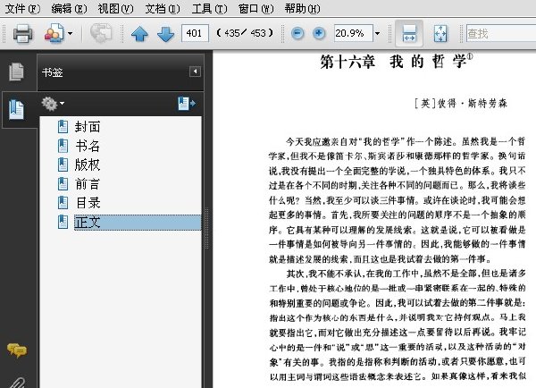Open the collaborate dropdown arrow
This screenshot has height=388, width=536.
[70, 34]
